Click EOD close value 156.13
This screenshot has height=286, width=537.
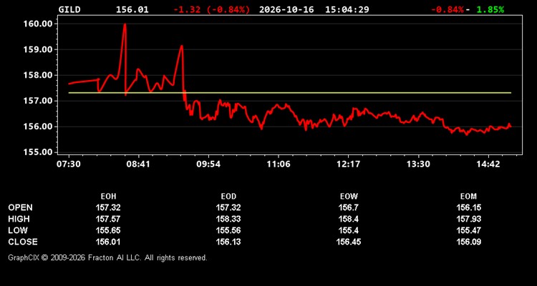click(x=228, y=242)
